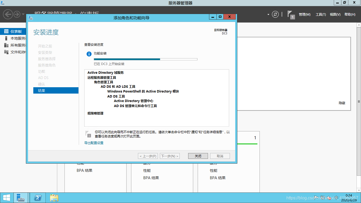Open the 帮助(H) menu
361x203 pixels.
click(x=350, y=15)
